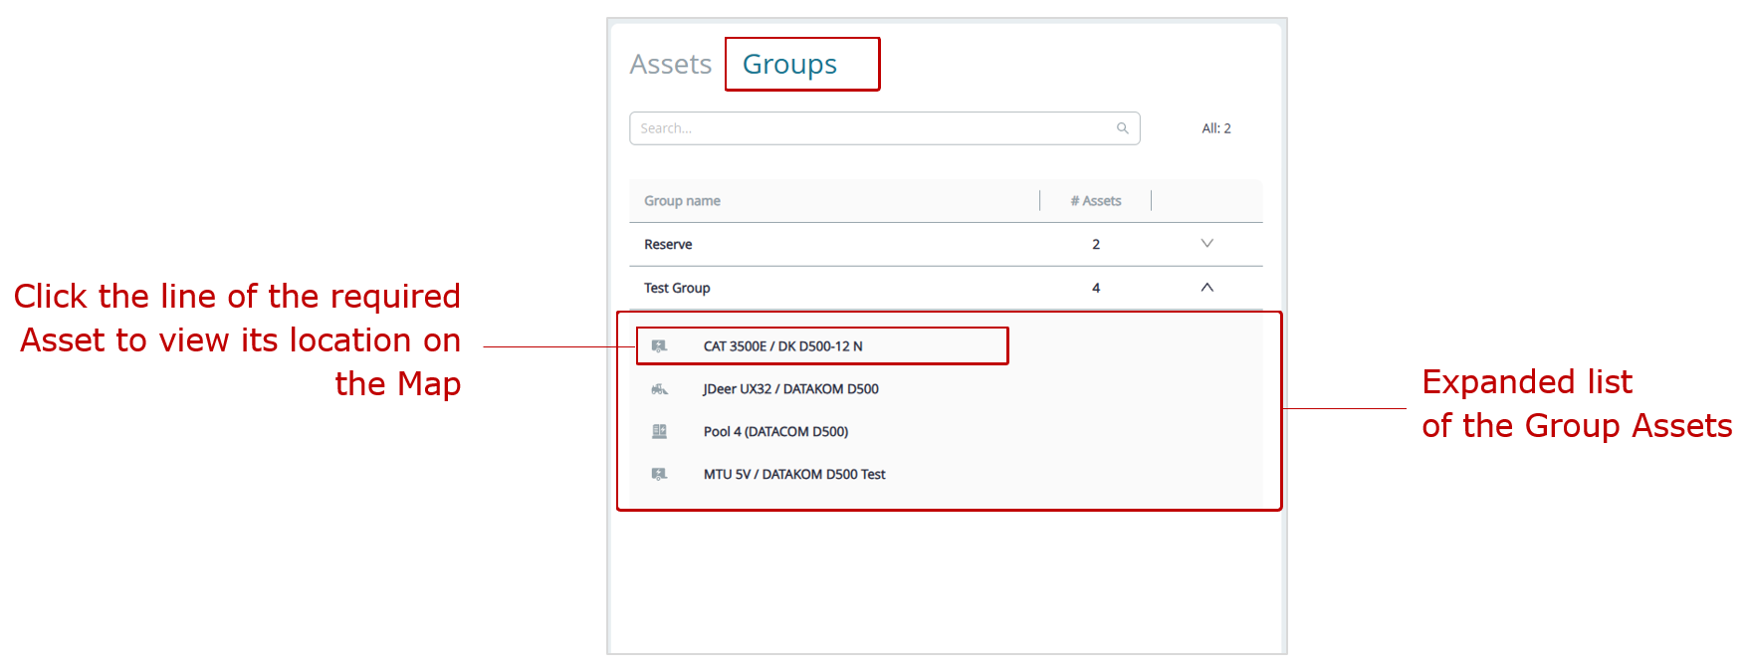Click the magnifier search icon
The image size is (1749, 671).
click(1122, 128)
